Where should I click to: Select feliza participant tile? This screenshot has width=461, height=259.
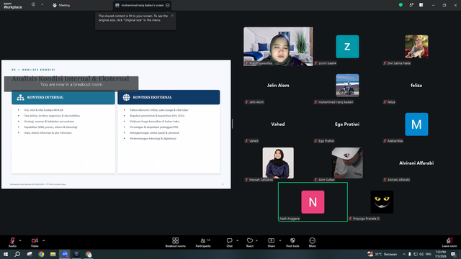pyautogui.click(x=416, y=86)
